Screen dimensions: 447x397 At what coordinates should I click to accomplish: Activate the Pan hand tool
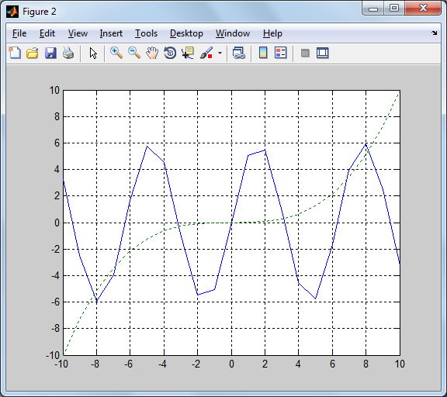point(152,53)
